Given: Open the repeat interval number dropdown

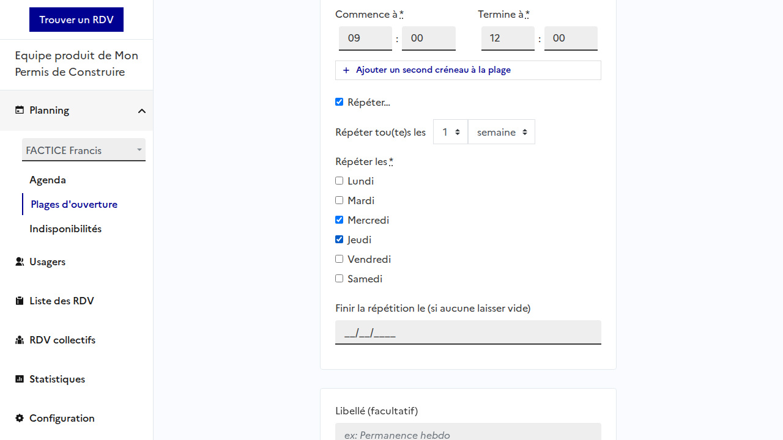Looking at the screenshot, I should (451, 132).
